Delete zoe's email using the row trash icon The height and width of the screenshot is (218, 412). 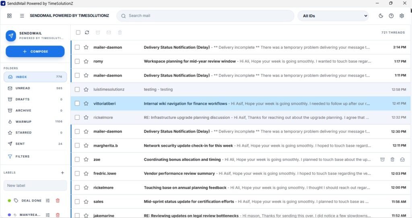[392, 160]
